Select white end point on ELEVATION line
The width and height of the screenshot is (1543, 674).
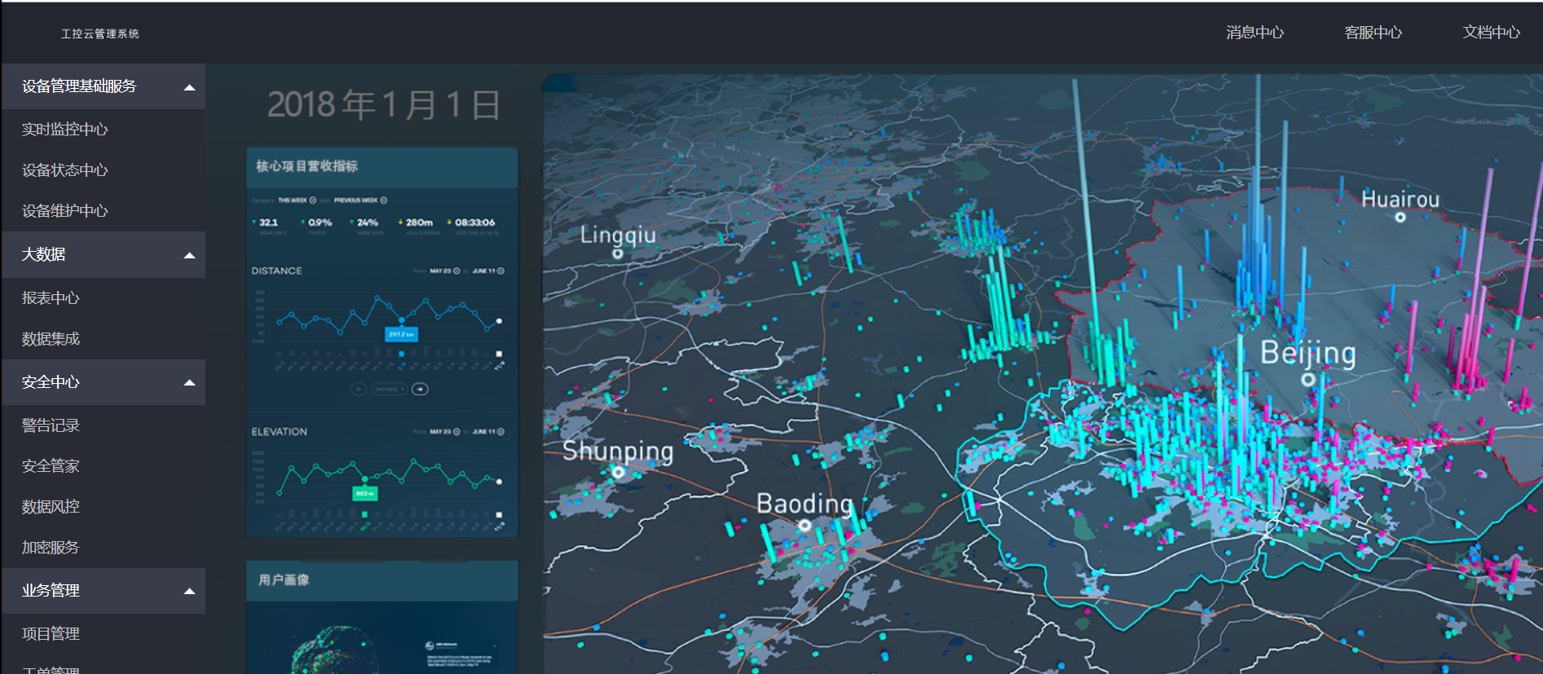499,482
